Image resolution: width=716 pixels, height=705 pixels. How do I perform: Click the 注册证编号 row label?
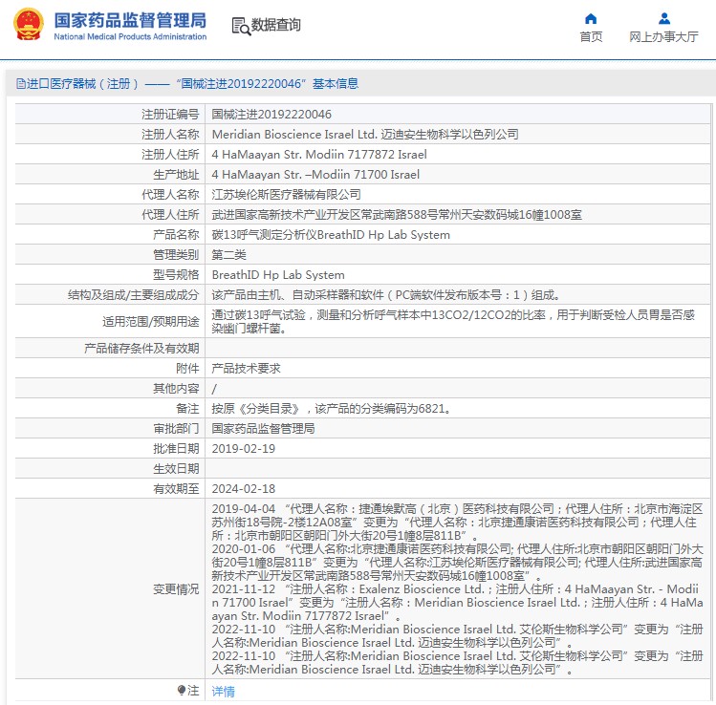tap(170, 114)
